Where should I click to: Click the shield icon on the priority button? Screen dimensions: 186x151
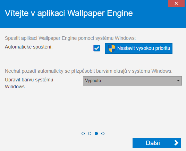(112, 48)
